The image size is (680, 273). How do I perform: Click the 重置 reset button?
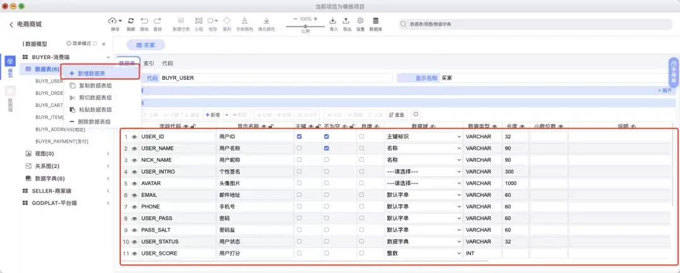397,115
